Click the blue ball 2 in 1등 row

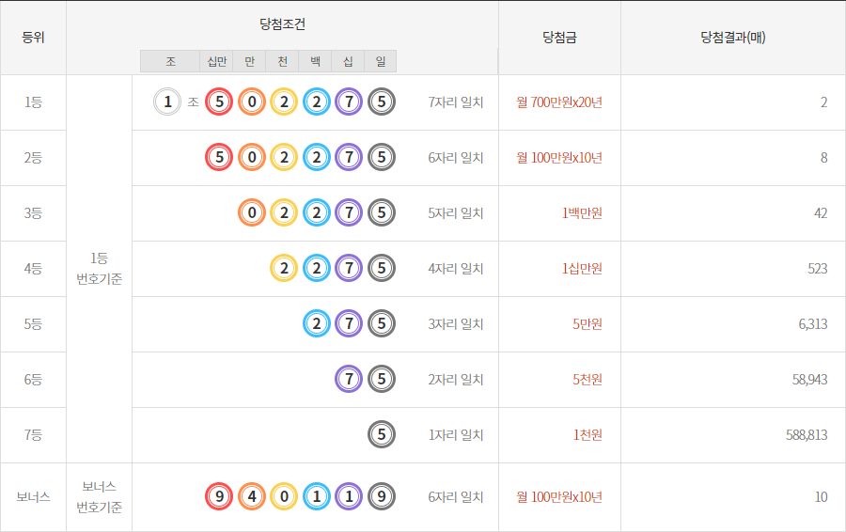coord(316,102)
